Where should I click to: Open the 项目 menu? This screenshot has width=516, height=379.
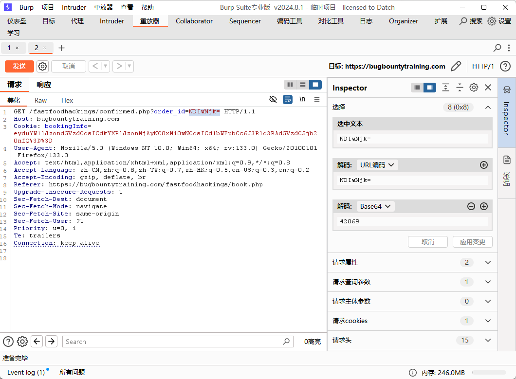[47, 7]
